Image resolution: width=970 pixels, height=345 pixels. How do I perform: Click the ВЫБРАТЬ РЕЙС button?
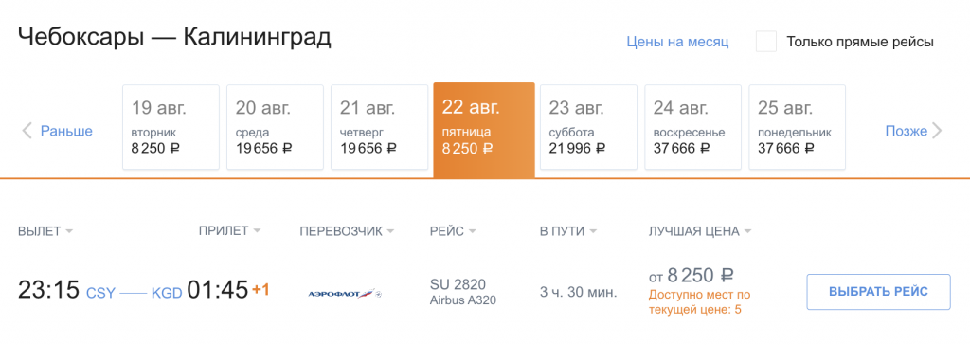(878, 292)
